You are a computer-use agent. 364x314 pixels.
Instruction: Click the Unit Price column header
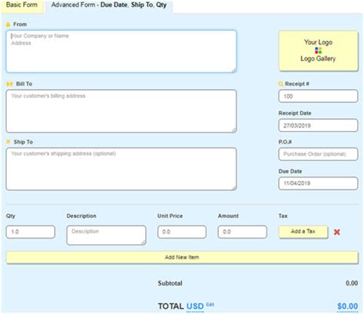(x=170, y=216)
